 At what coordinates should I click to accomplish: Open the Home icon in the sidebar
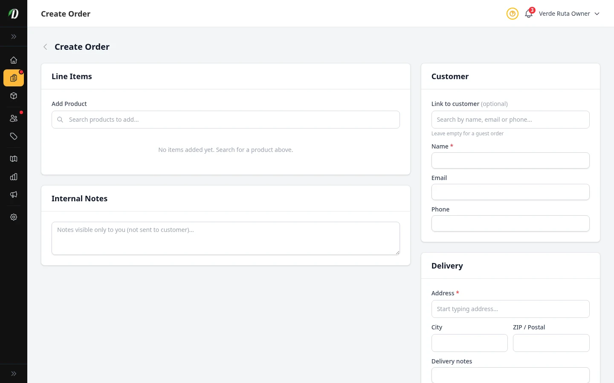[x=14, y=60]
